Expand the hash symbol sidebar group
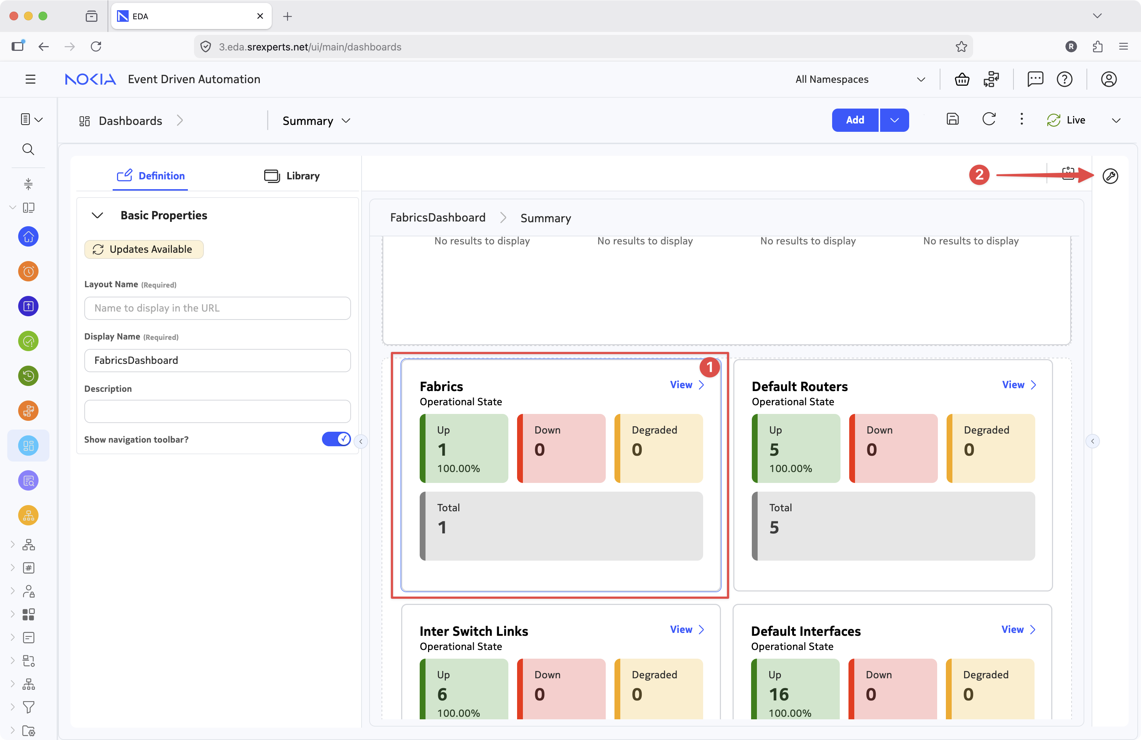 click(x=13, y=568)
